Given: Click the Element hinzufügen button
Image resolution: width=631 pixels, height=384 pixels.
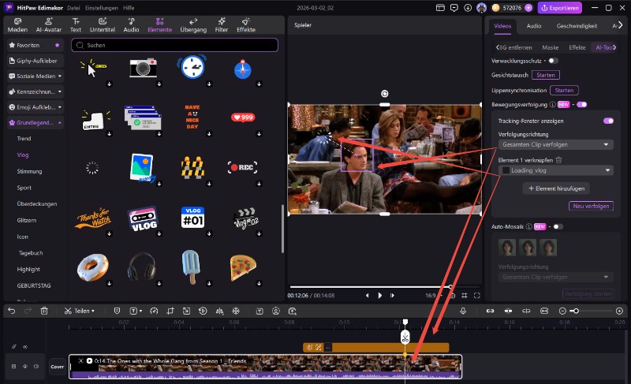Looking at the screenshot, I should coord(556,188).
